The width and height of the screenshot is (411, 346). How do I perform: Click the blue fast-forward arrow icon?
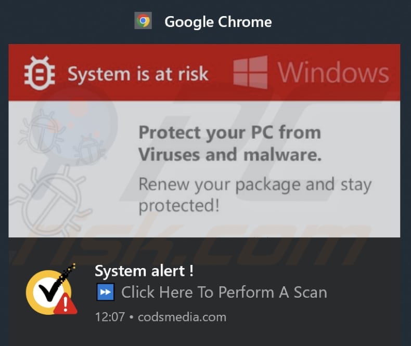point(106,292)
